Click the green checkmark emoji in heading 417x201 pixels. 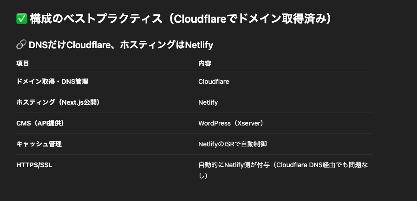[x=22, y=19]
